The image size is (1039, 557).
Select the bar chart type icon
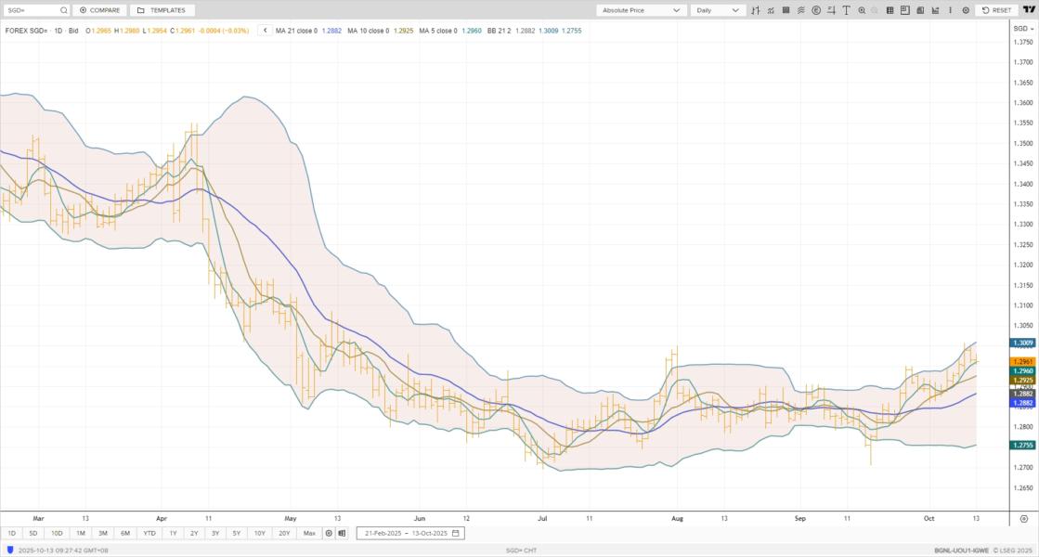(x=756, y=10)
